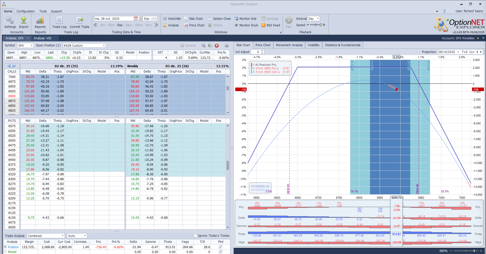
Task: Start playback with the Play button
Action: [x=289, y=22]
